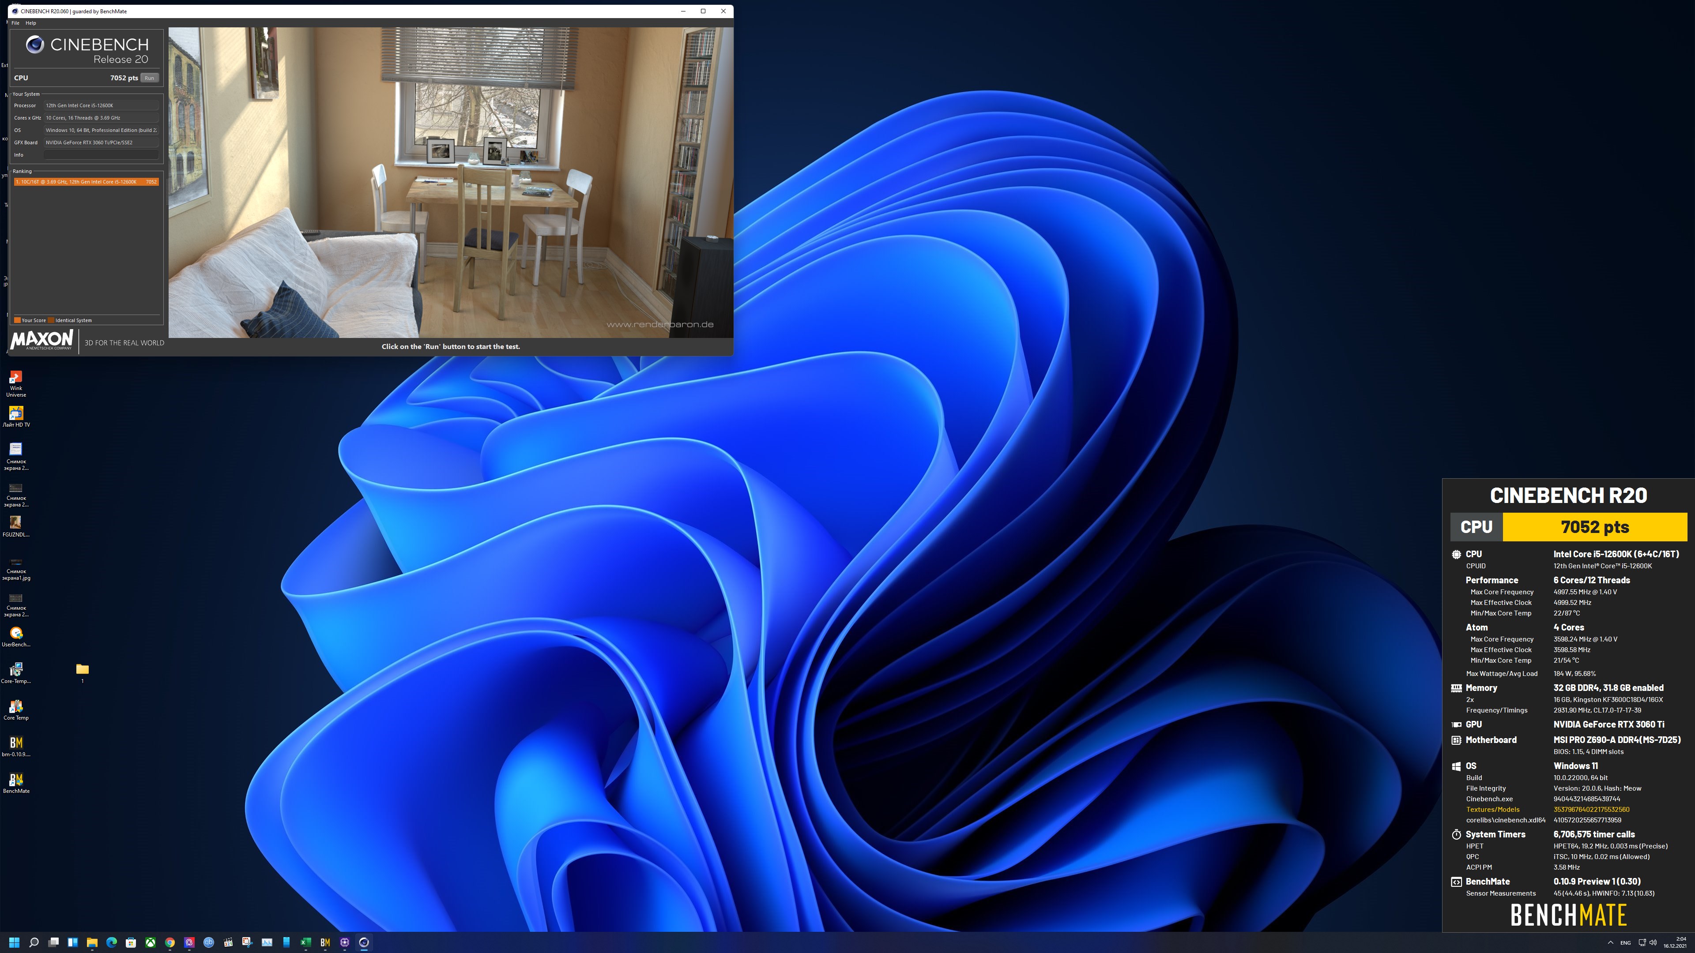Click the Cinebench window title bar icon
The width and height of the screenshot is (1695, 953).
[15, 11]
